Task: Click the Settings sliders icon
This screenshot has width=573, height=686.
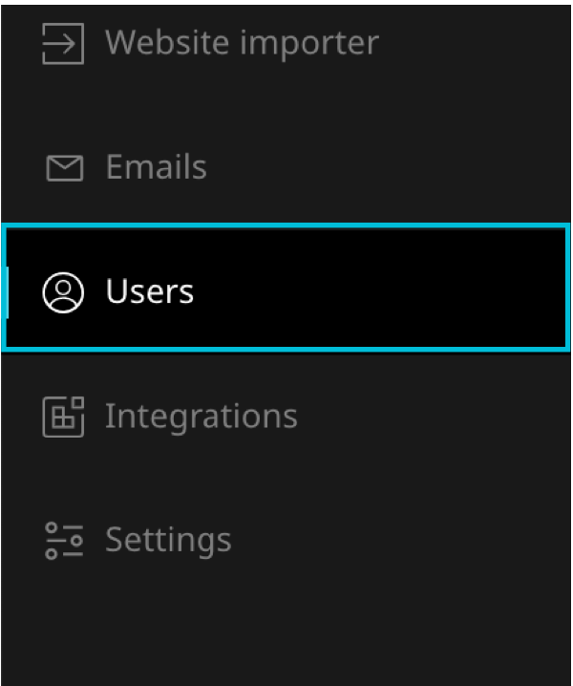Action: tap(64, 541)
